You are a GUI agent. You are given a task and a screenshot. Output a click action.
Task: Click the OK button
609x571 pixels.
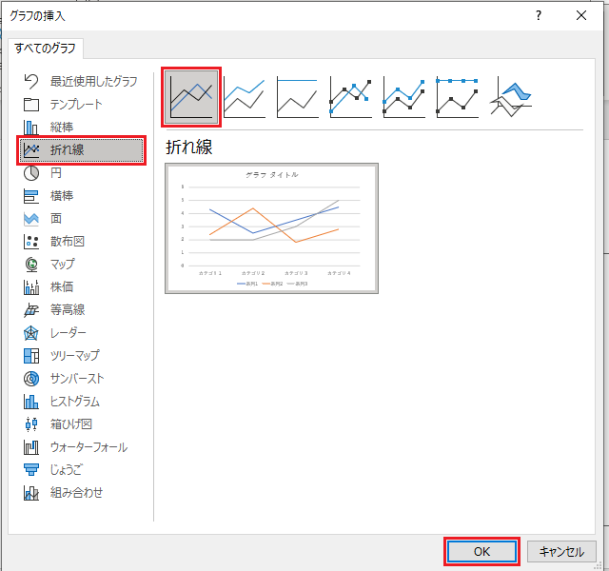(481, 551)
